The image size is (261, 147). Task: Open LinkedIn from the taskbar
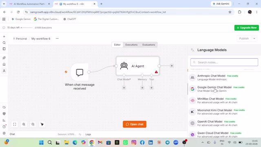[150, 143]
